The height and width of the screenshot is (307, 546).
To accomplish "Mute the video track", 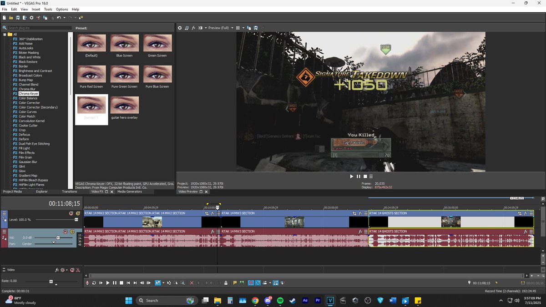I will (x=71, y=213).
